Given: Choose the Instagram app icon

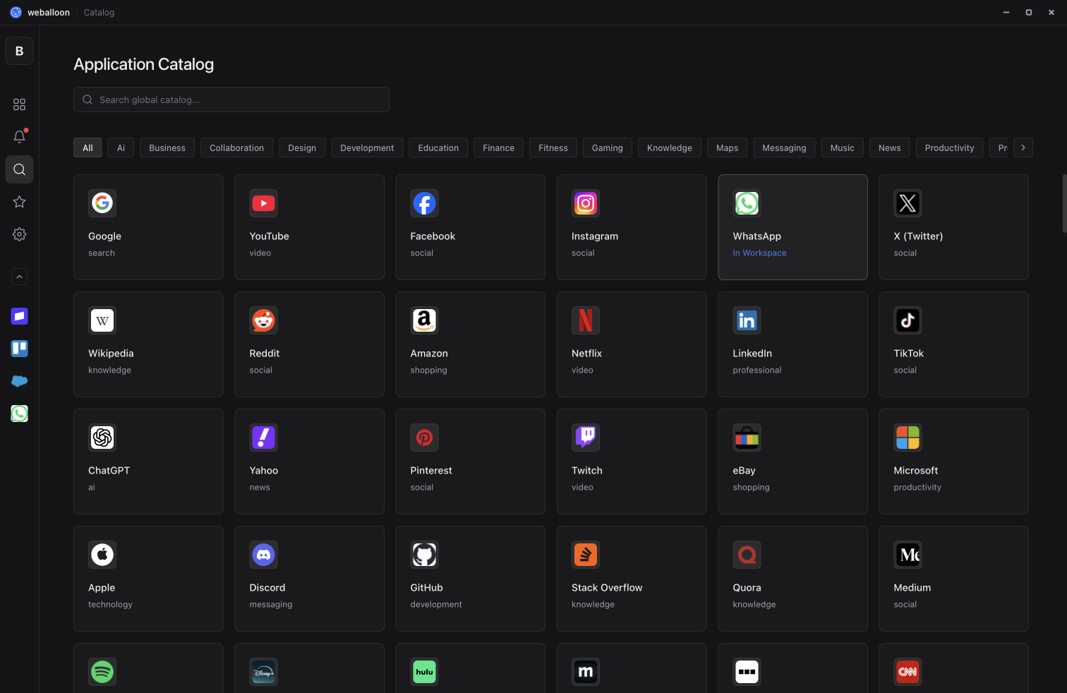Looking at the screenshot, I should [586, 203].
